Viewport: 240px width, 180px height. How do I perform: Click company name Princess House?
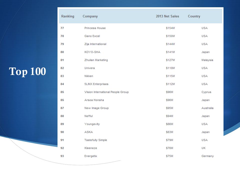coord(95,28)
